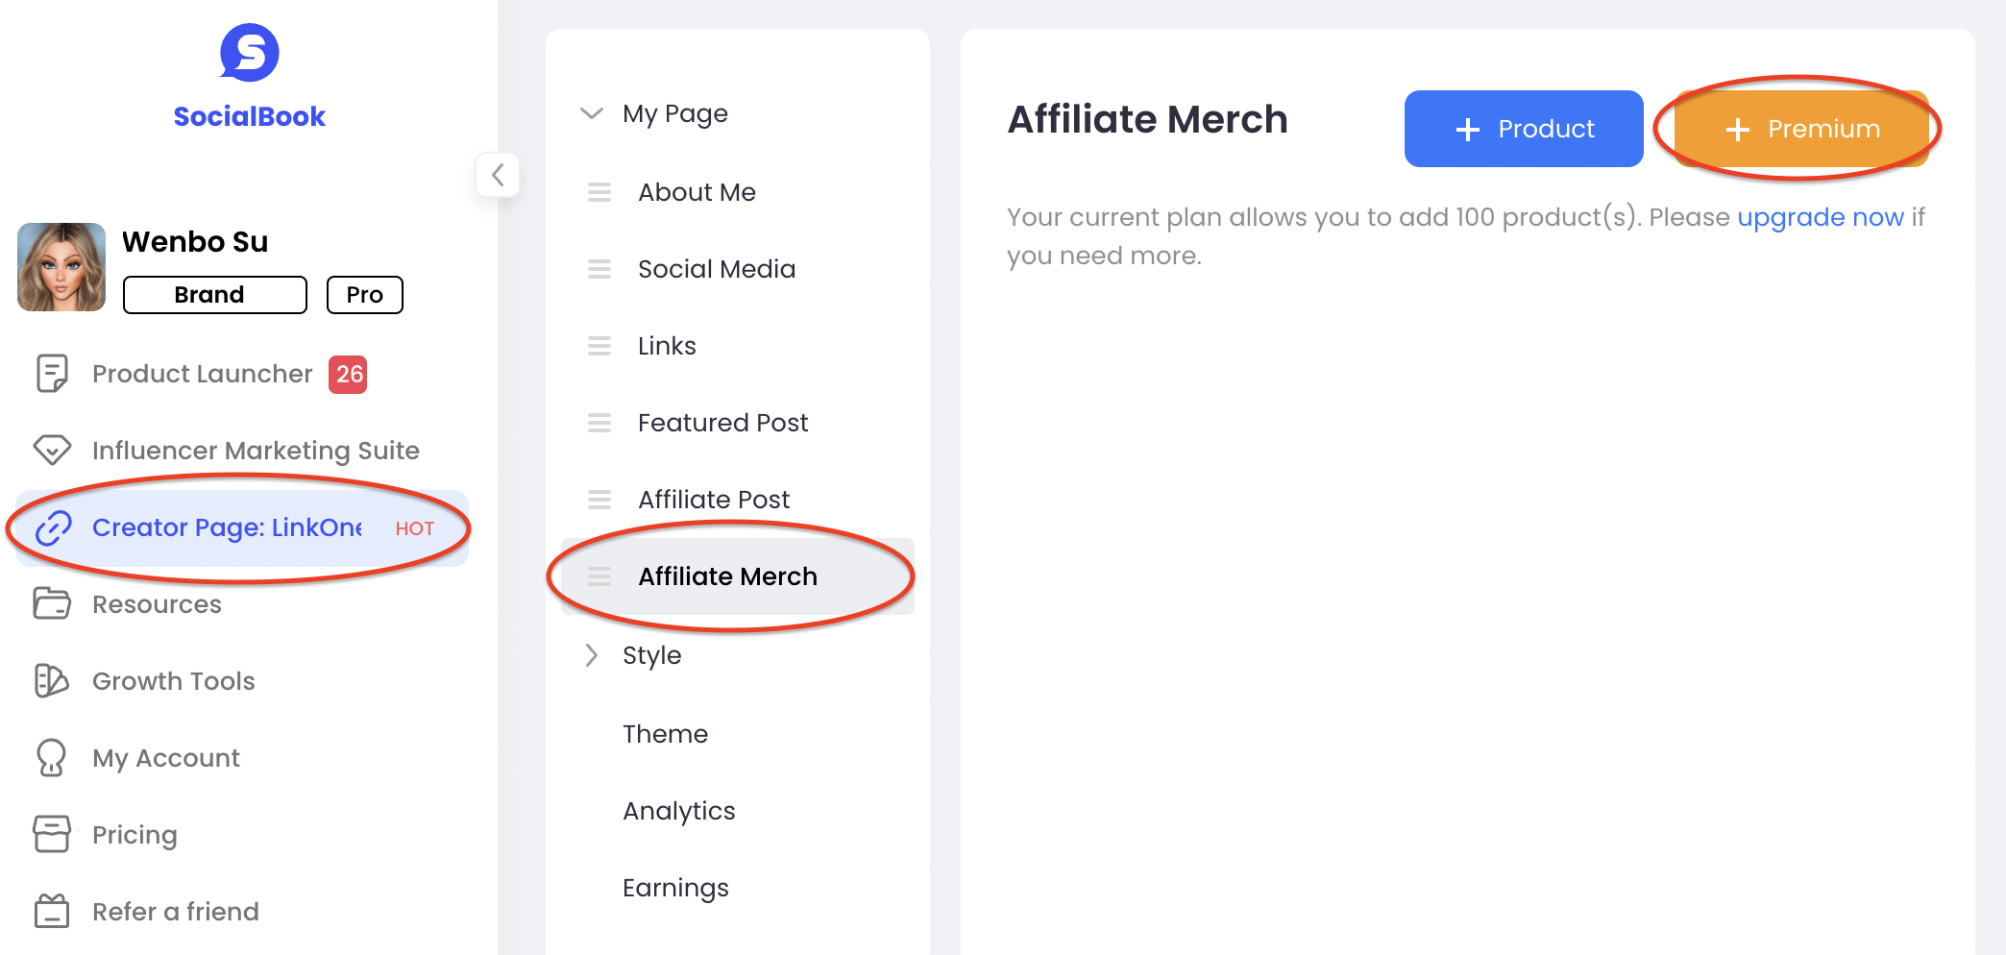Screen dimensions: 2006x955
Task: Open Product Launcher via its document icon
Action: point(52,374)
